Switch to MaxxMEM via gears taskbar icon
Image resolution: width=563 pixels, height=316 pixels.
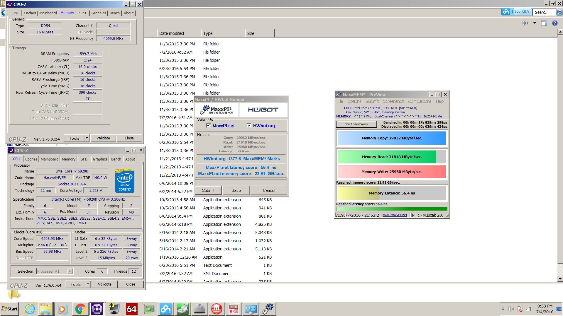click(268, 309)
